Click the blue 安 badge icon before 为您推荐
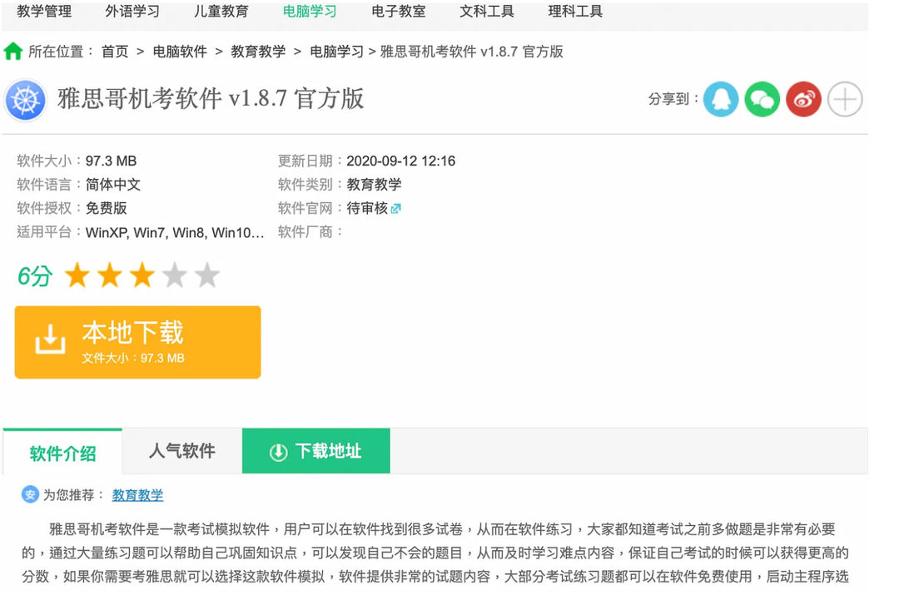 click(x=30, y=494)
